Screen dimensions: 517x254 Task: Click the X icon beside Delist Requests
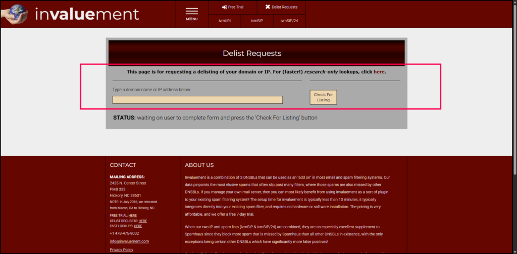pyautogui.click(x=268, y=7)
